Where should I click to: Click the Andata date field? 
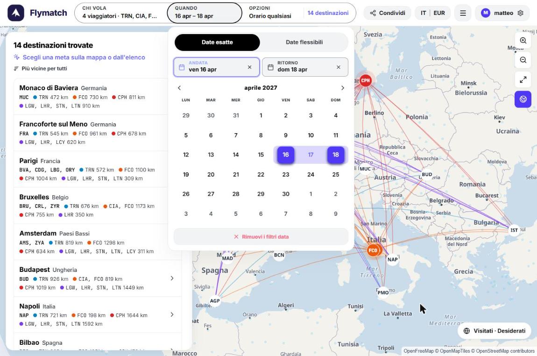217,67
